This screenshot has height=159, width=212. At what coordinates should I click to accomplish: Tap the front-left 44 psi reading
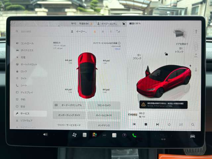(69, 60)
